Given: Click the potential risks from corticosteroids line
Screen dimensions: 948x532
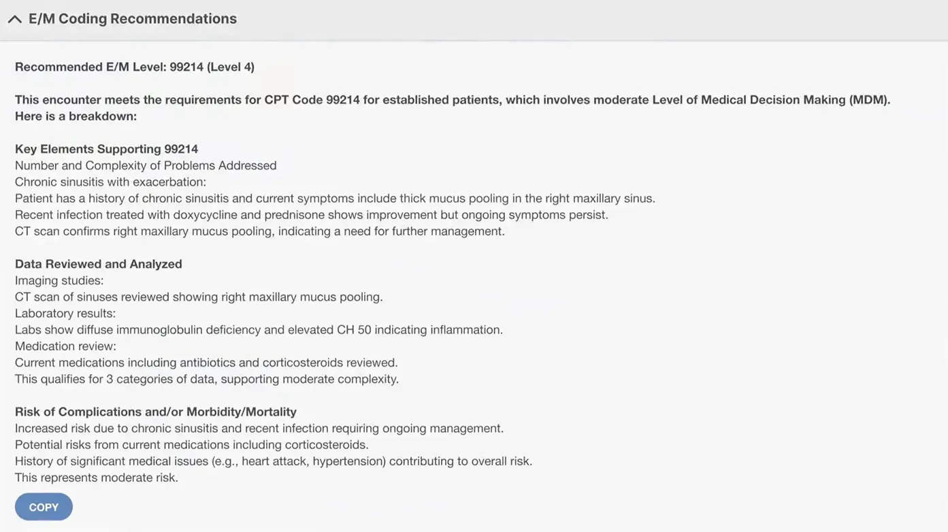Looking at the screenshot, I should click(191, 445).
